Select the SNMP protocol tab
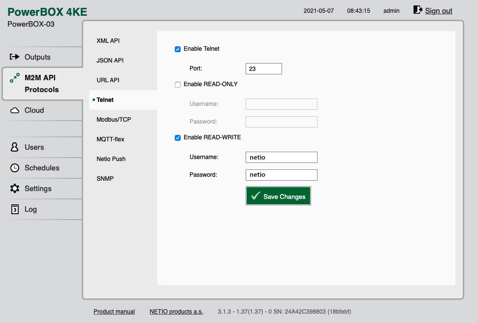The height and width of the screenshot is (323, 478). pyautogui.click(x=105, y=179)
